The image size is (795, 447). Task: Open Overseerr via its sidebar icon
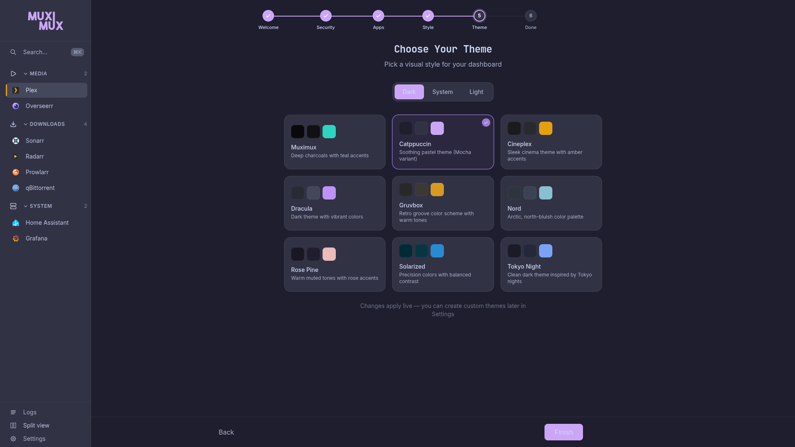point(16,106)
